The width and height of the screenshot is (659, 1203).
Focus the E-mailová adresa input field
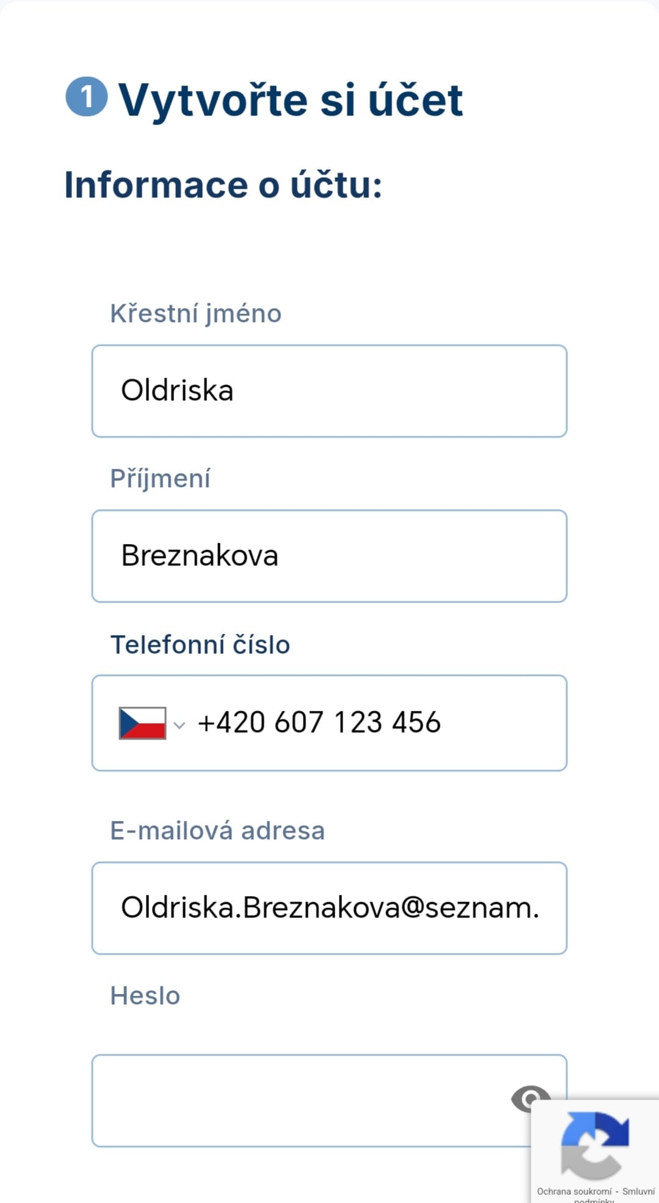329,908
